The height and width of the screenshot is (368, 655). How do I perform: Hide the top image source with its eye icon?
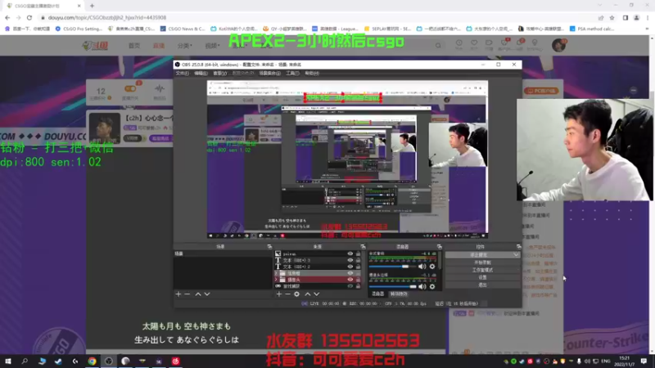point(350,254)
